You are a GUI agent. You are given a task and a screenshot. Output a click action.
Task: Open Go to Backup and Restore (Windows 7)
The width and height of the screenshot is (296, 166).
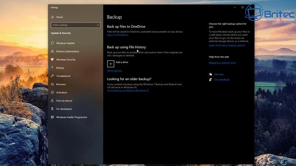pos(128,91)
